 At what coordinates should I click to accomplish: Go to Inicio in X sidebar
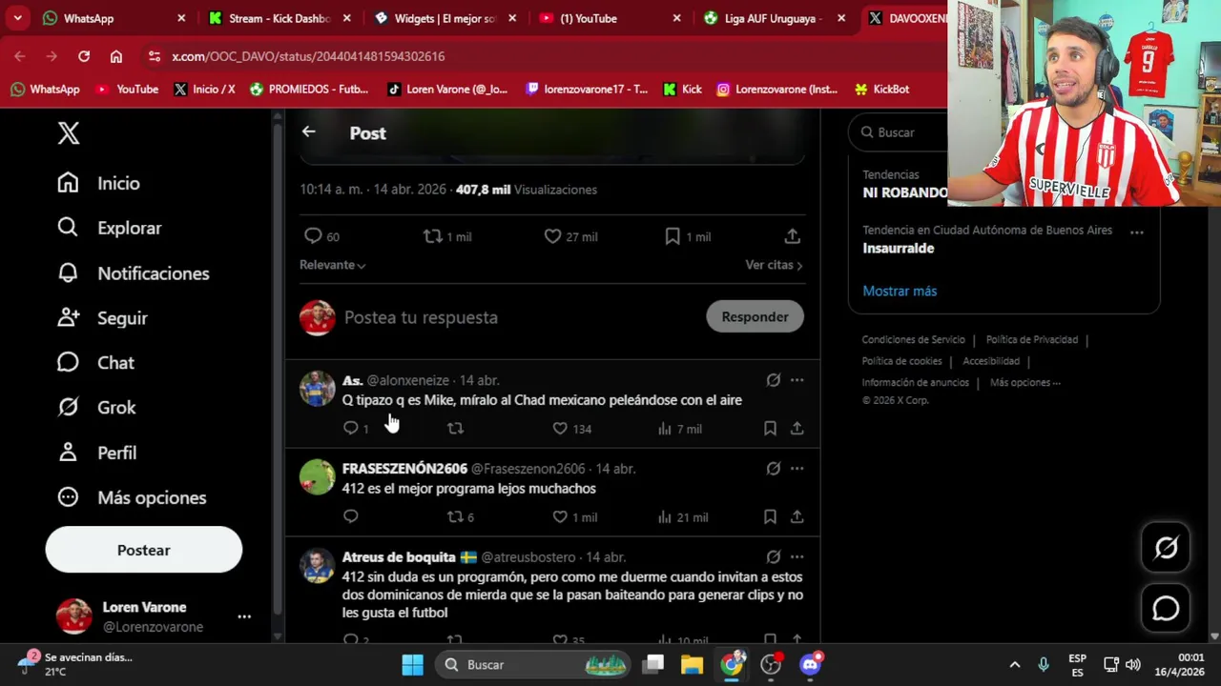tap(98, 183)
